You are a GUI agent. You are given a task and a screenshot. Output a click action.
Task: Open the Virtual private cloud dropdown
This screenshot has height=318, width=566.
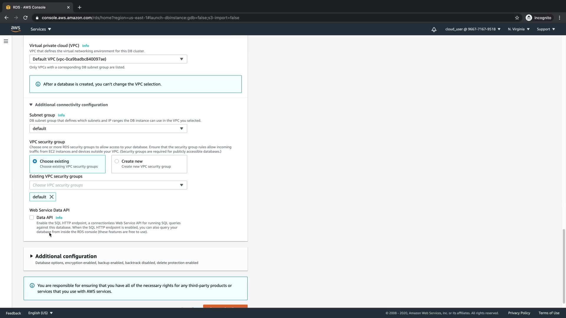[x=108, y=59]
